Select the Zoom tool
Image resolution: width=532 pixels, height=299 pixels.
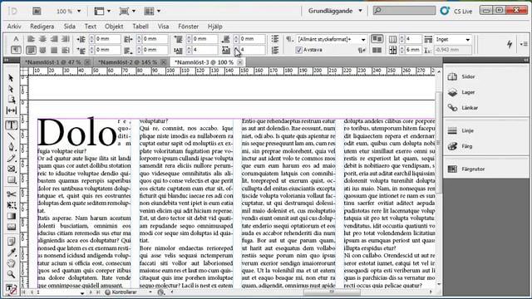click(x=11, y=274)
